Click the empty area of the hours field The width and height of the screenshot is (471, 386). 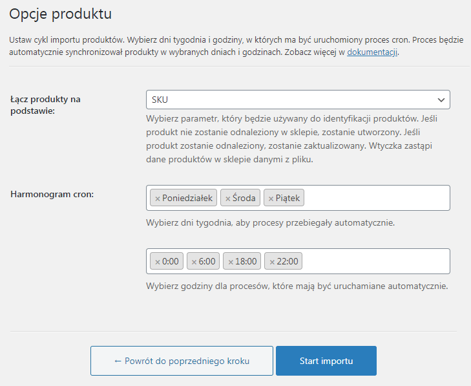[x=375, y=261]
